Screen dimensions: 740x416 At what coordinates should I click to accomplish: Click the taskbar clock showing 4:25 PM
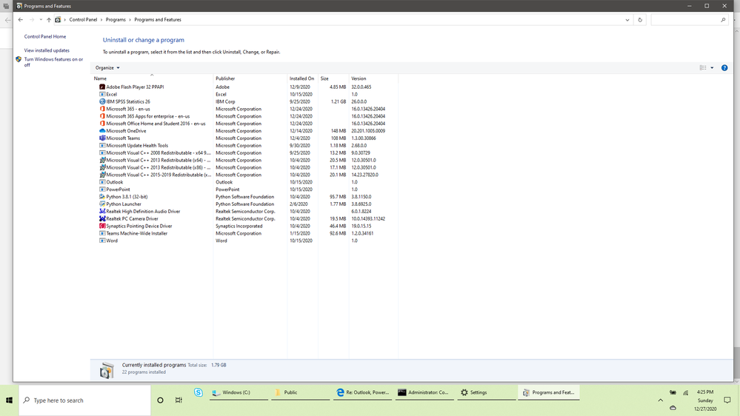[x=705, y=400]
